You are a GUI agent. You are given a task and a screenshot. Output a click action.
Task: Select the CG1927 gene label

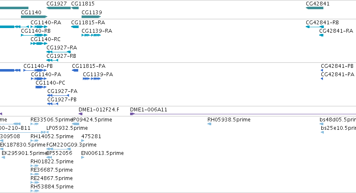[x=56, y=4]
